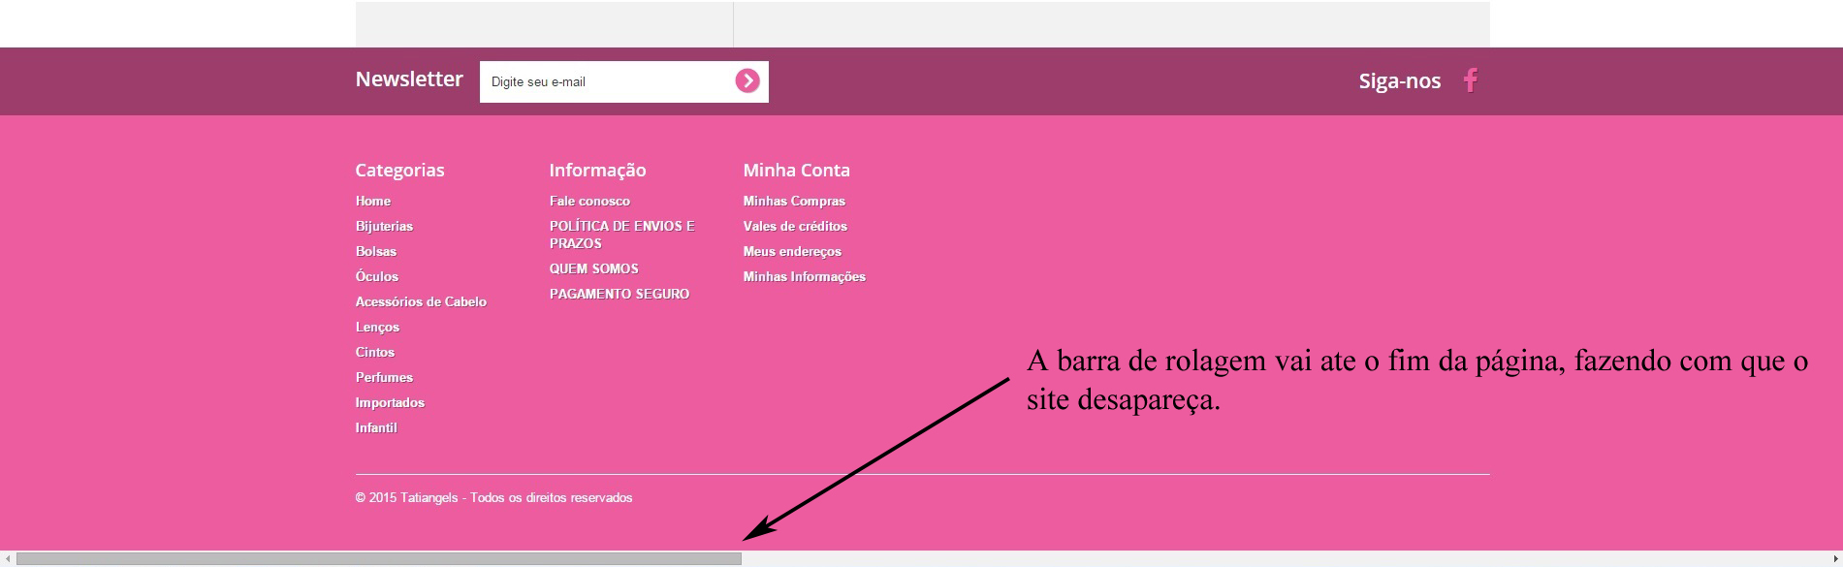Go to Minhas Compras

point(794,201)
